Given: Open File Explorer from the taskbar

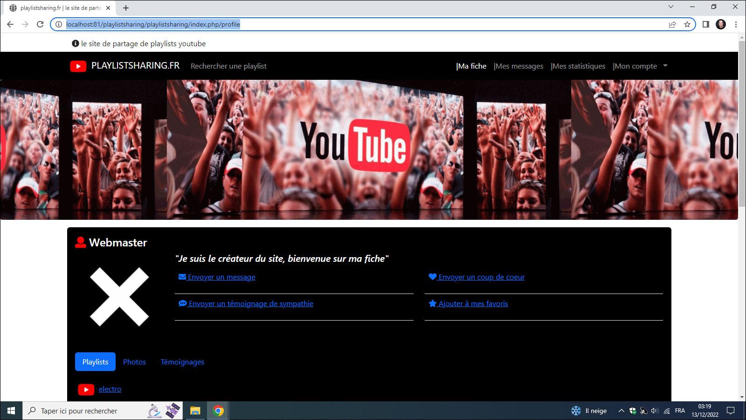Looking at the screenshot, I should (x=195, y=411).
